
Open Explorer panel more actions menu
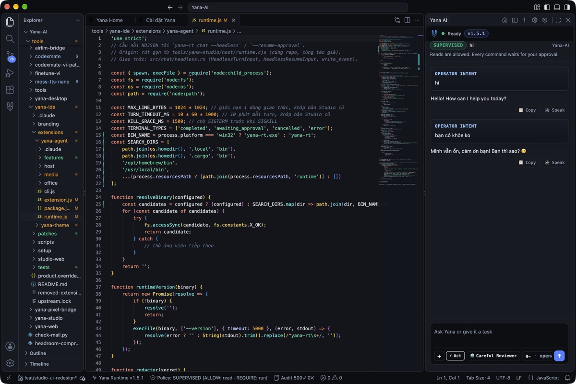click(77, 20)
